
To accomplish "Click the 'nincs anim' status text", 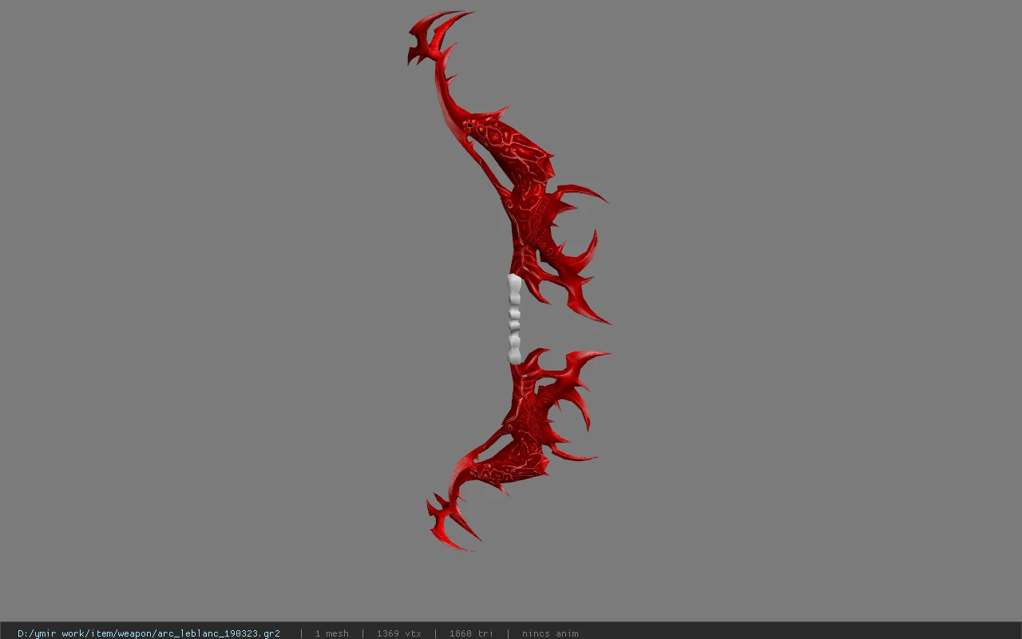I will 550,633.
